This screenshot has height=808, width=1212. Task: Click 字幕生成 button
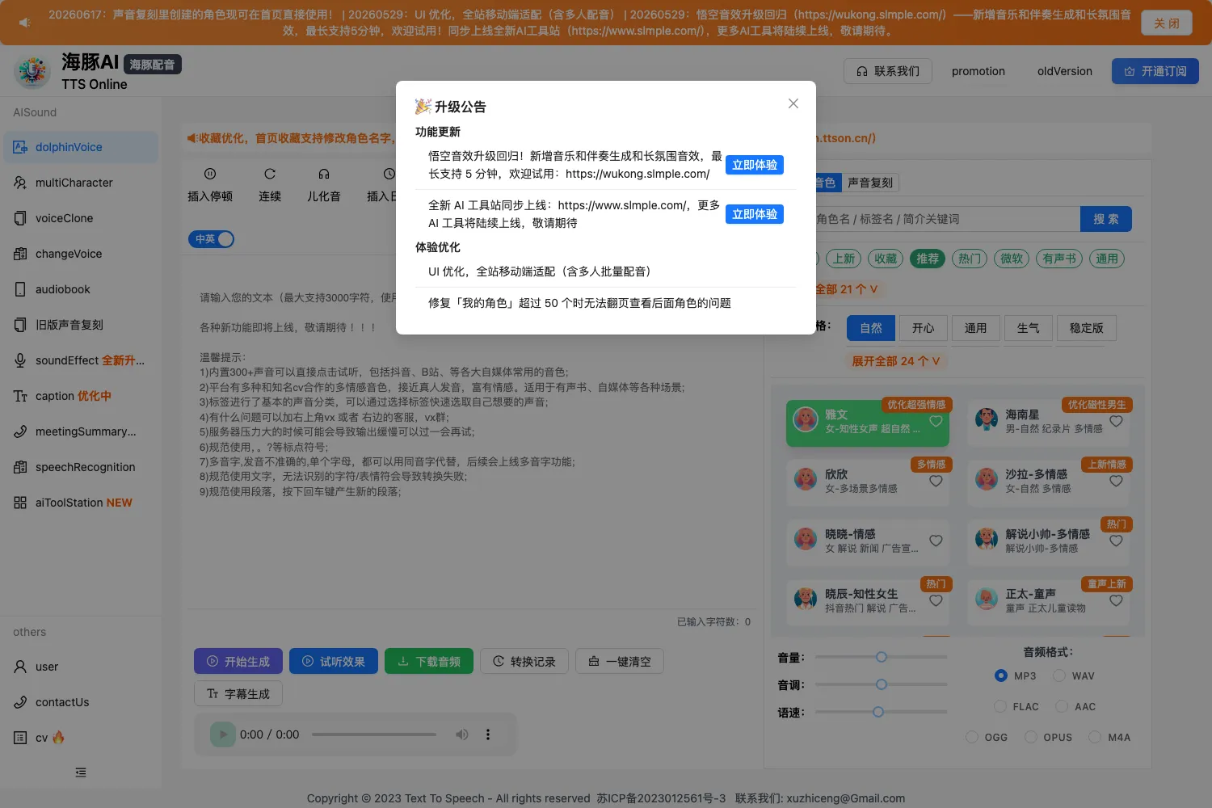pyautogui.click(x=238, y=693)
